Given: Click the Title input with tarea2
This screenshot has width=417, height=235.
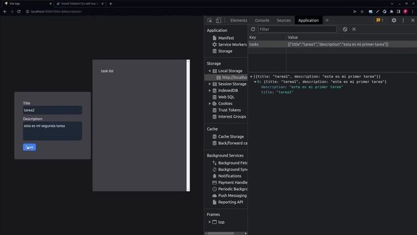Looking at the screenshot, I should (52, 110).
